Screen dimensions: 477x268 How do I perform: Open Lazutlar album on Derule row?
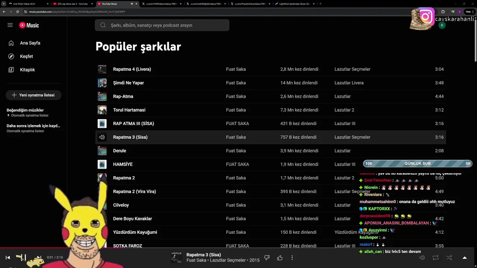[x=342, y=151]
